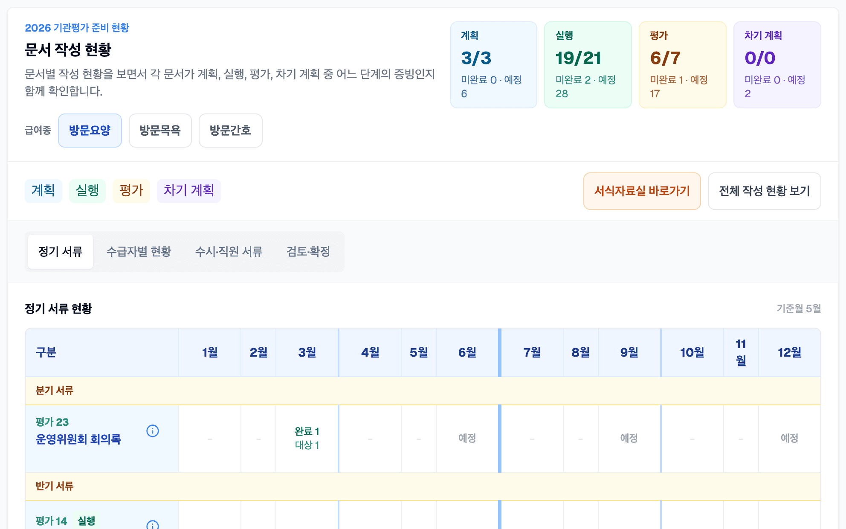Click the 실행 legend chip
This screenshot has width=846, height=529.
pos(87,191)
